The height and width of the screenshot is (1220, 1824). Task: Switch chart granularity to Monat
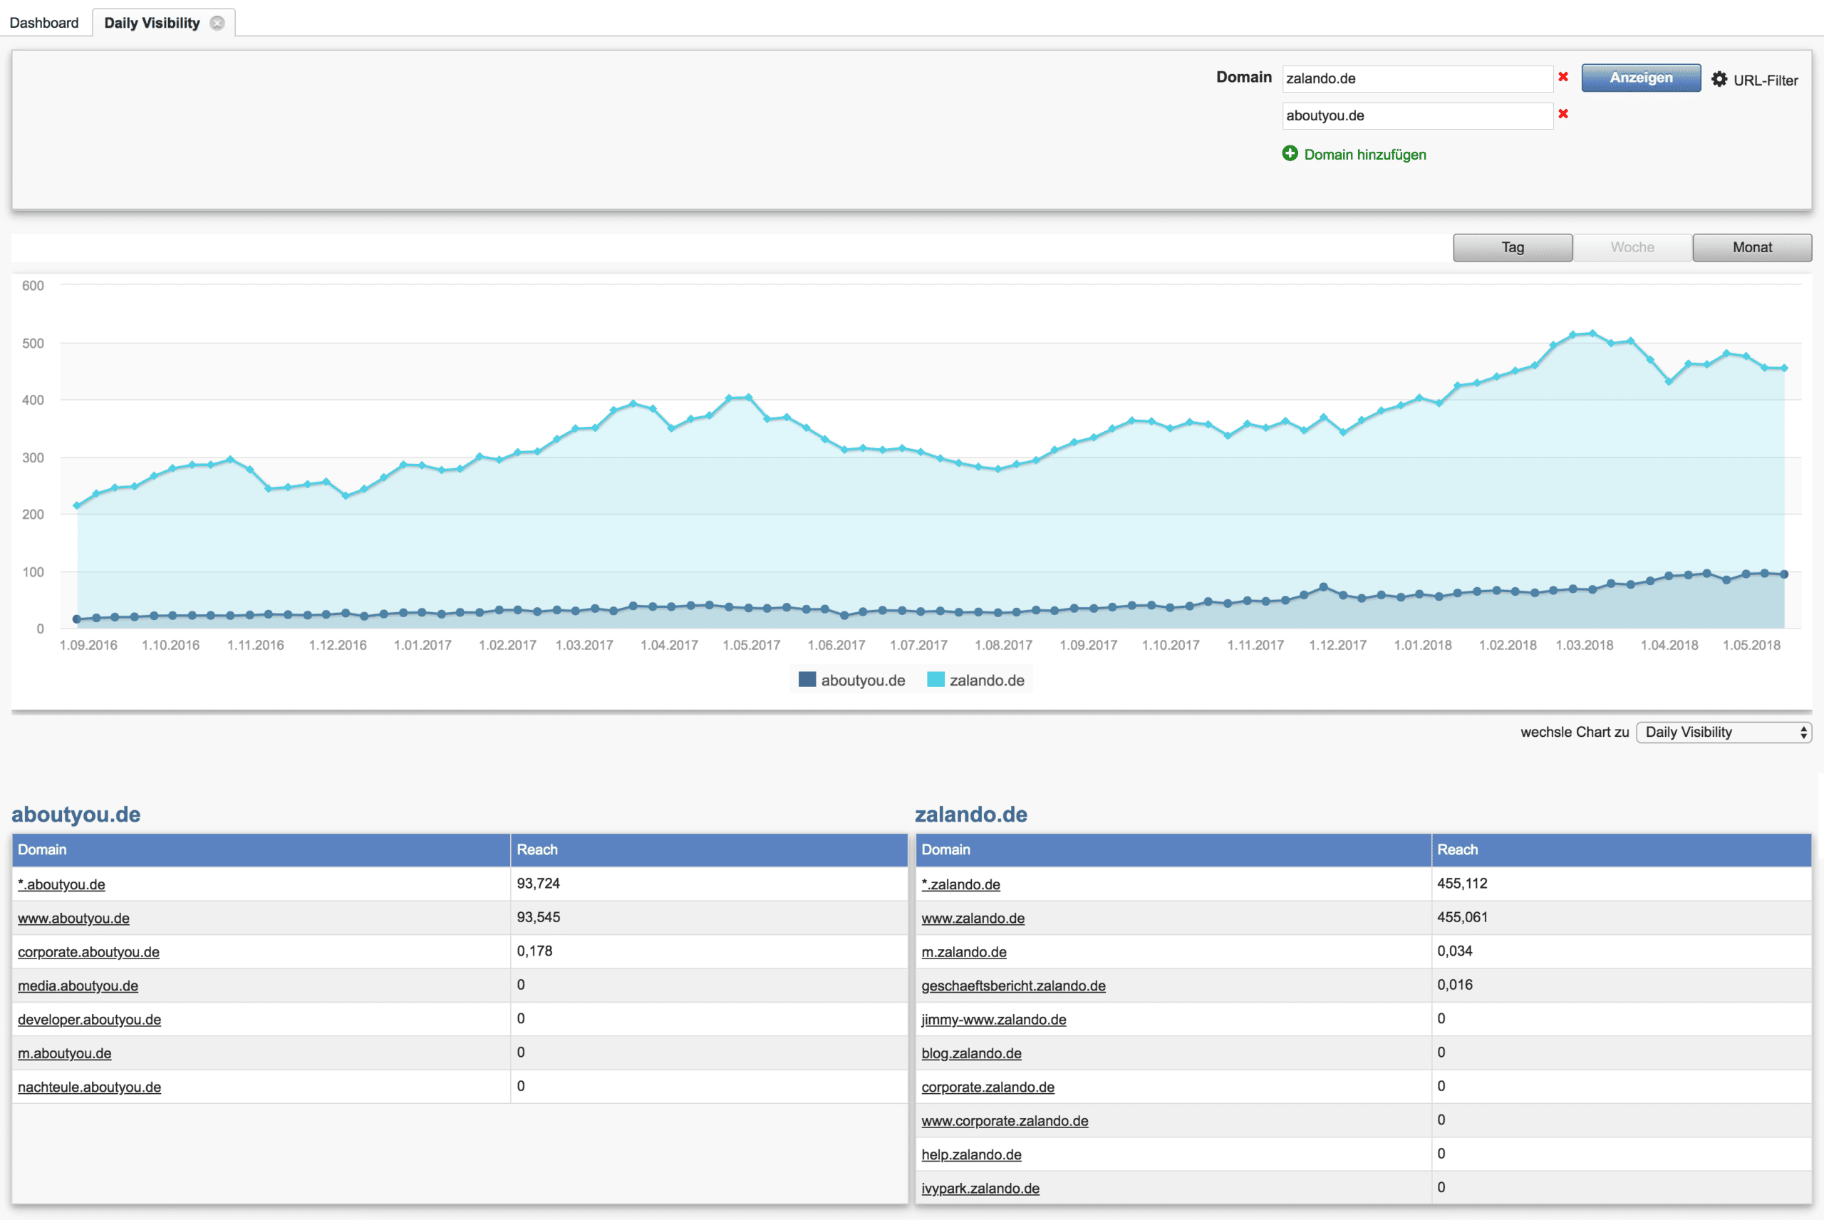pos(1753,247)
